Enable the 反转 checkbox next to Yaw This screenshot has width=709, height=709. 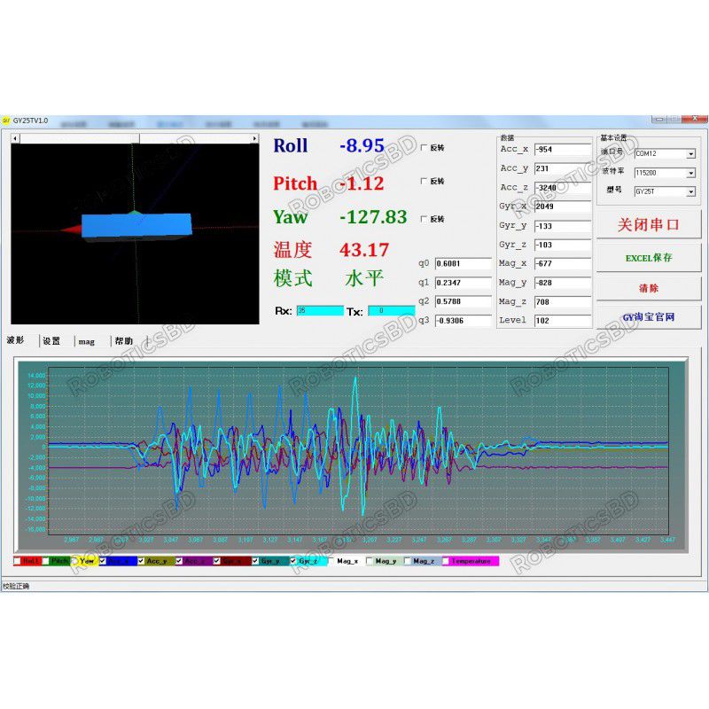[x=425, y=218]
